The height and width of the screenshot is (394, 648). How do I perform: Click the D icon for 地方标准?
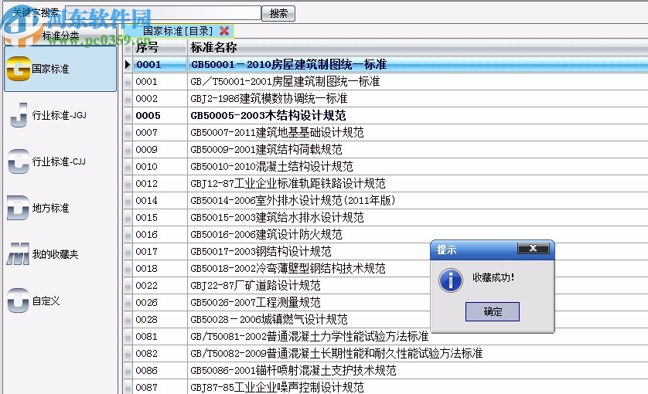[x=19, y=208]
